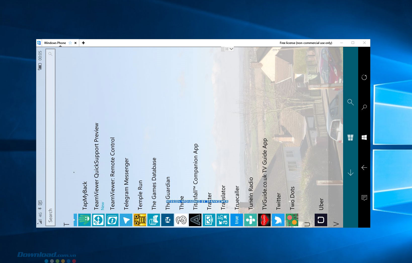The width and height of the screenshot is (412, 263).
Task: Select the Windows Phone session tab
Action: pos(55,43)
